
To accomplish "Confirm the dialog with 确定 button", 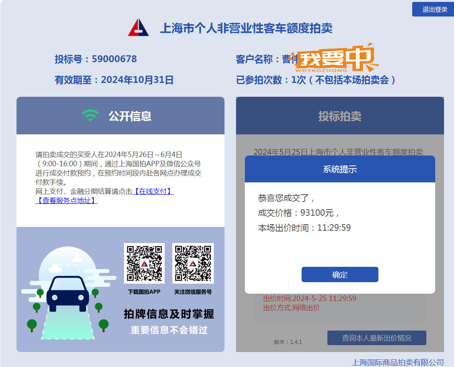I will tap(340, 274).
